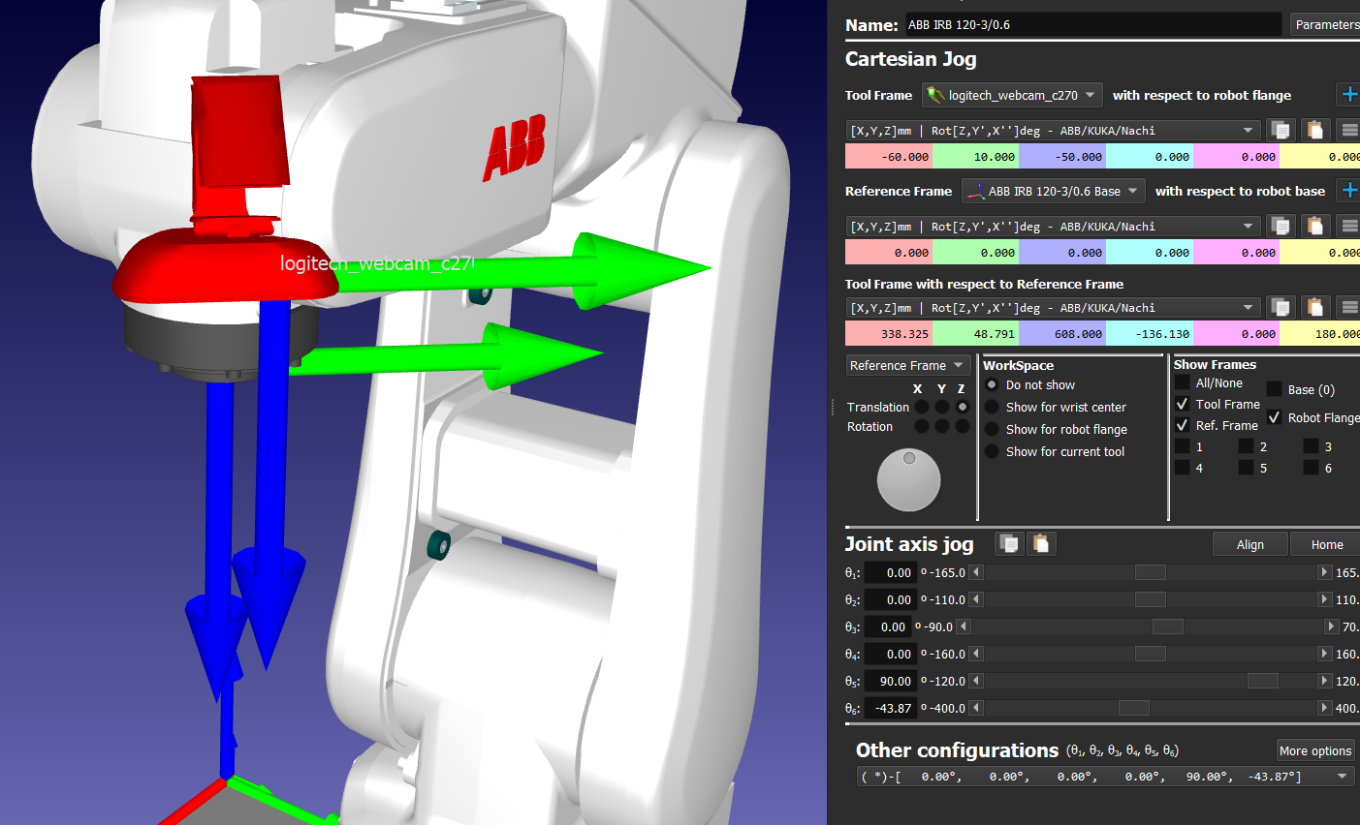This screenshot has width=1360, height=825.
Task: Select the Rotation X jog radio button
Action: pyautogui.click(x=922, y=426)
